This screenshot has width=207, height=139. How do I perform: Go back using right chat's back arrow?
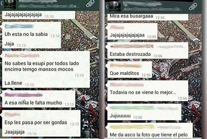107,6
